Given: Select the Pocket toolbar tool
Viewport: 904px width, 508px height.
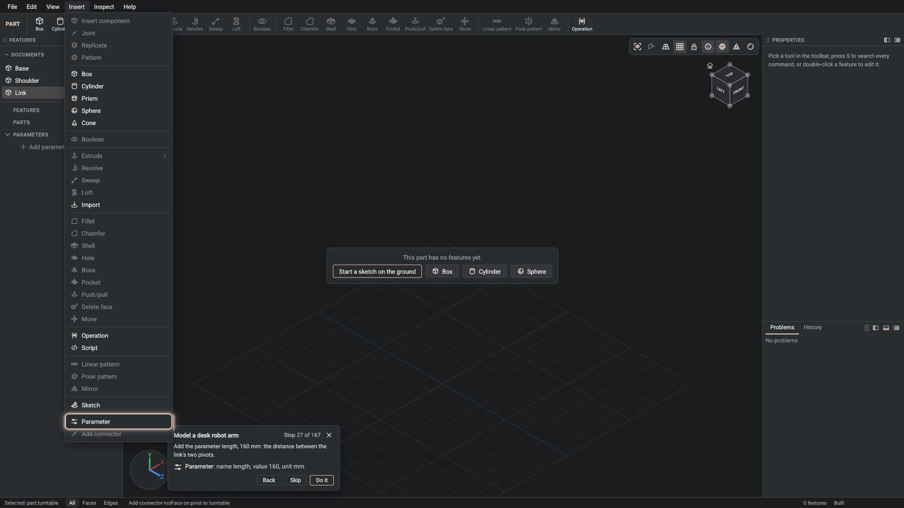Looking at the screenshot, I should (393, 24).
